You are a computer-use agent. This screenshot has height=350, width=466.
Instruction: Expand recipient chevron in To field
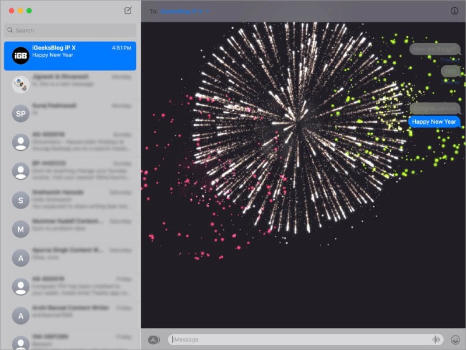coord(207,11)
